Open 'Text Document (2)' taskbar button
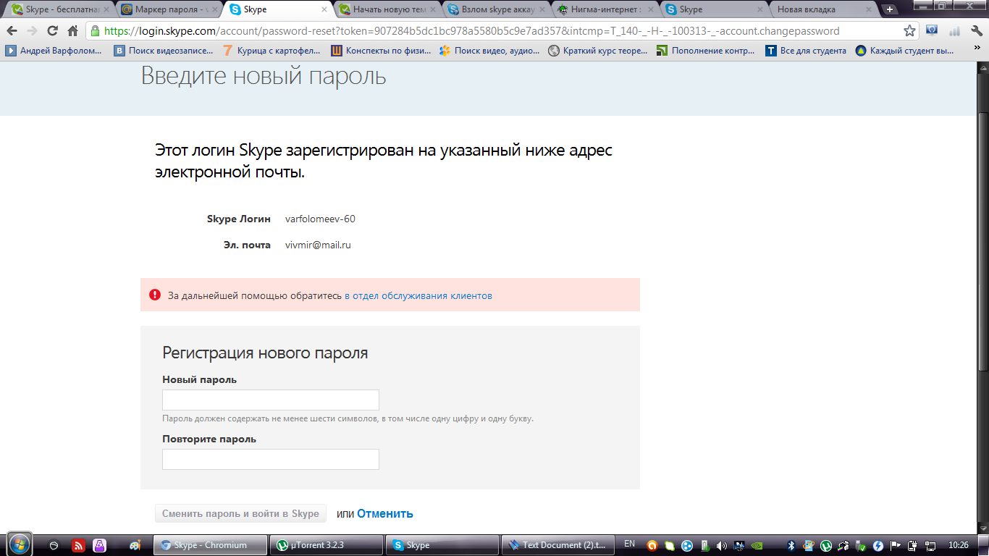 558,545
